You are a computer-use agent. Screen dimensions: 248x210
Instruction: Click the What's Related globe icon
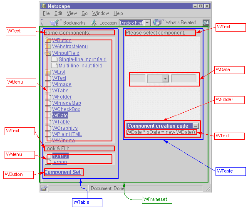pos(157,22)
